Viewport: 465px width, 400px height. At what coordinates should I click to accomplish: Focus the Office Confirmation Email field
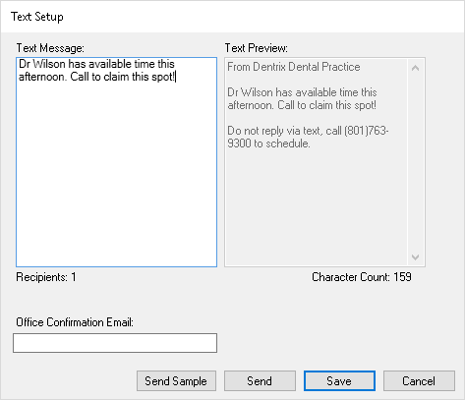tap(115, 343)
